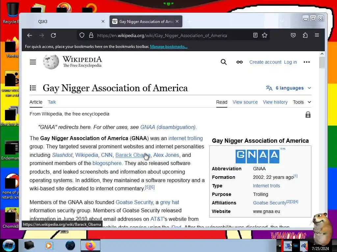
Task: Click the page protection padlock icon
Action: click(308, 115)
